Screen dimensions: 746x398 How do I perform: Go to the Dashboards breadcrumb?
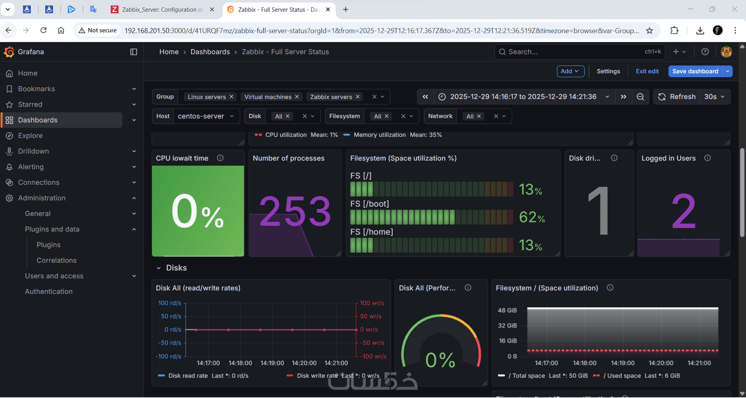point(210,52)
